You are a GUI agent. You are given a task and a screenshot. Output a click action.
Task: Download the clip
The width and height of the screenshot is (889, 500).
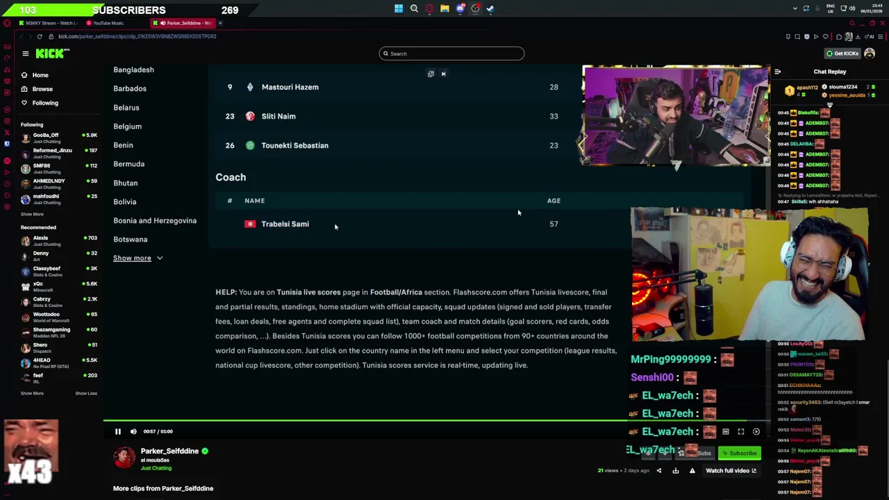pyautogui.click(x=676, y=471)
